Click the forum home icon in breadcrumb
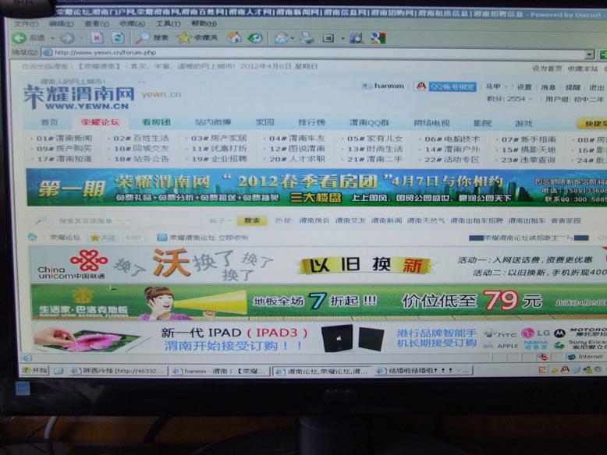Screen dimensions: 607x455 pyautogui.click(x=32, y=237)
